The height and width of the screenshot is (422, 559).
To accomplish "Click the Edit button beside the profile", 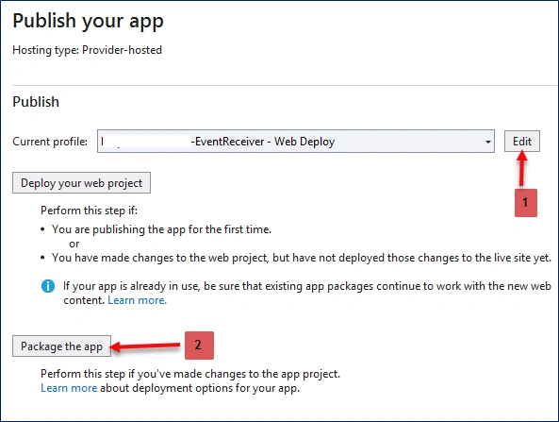I will 522,142.
